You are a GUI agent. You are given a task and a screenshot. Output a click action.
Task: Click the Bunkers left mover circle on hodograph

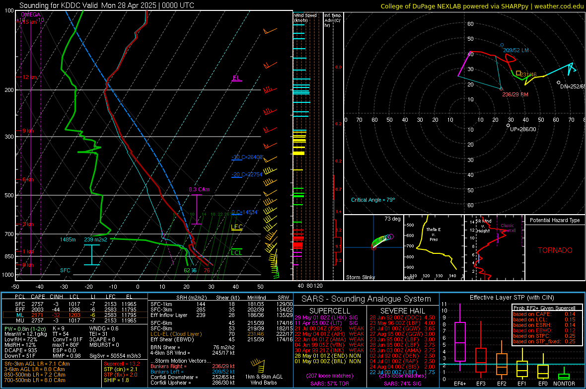pyautogui.click(x=502, y=45)
